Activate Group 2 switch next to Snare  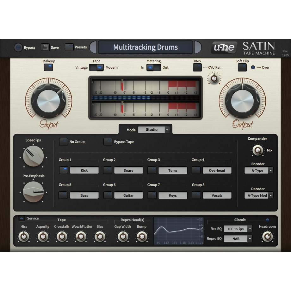coord(108,170)
